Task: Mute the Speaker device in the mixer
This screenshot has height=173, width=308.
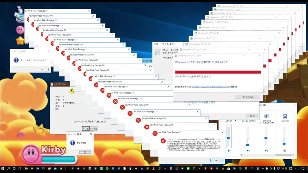Action: point(229,151)
